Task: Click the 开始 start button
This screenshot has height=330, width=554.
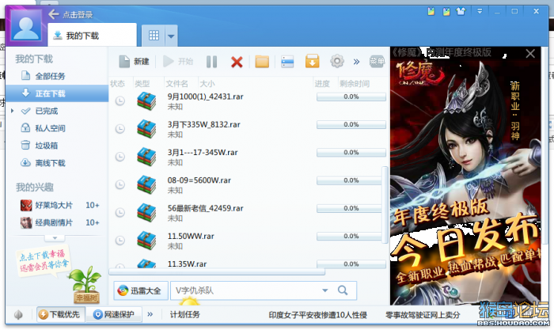Action: pos(178,62)
